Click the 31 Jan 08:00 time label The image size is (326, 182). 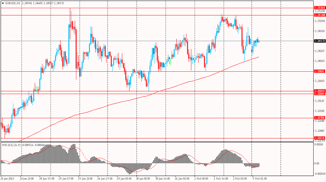pos(182,178)
